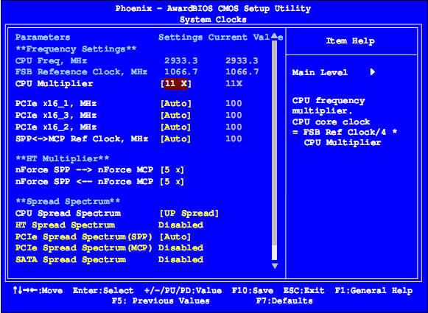Select nForce SPP <-- nForce MCP multiplier

pyautogui.click(x=172, y=182)
